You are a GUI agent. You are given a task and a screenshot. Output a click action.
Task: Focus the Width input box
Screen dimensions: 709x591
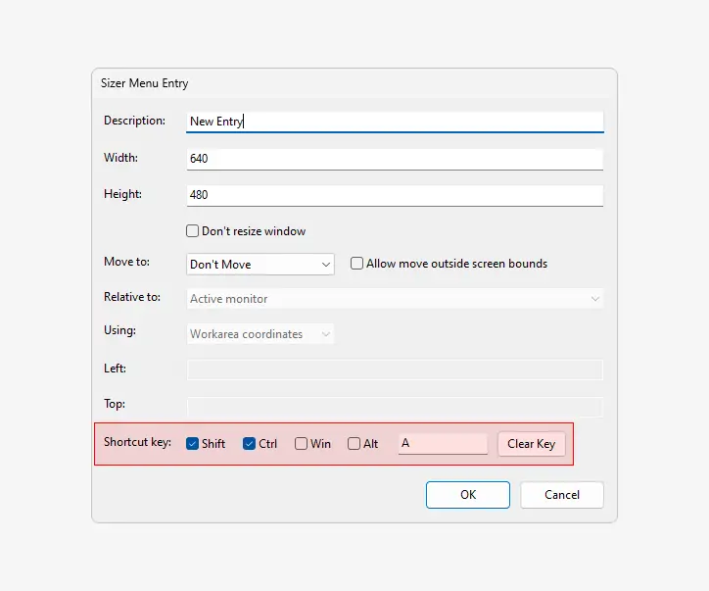click(395, 159)
